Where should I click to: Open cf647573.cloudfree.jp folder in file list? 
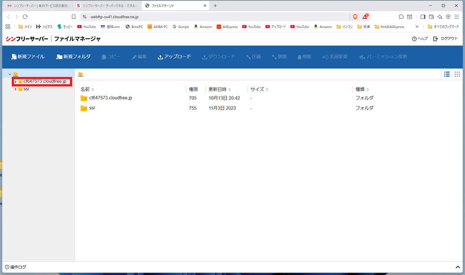(x=110, y=98)
